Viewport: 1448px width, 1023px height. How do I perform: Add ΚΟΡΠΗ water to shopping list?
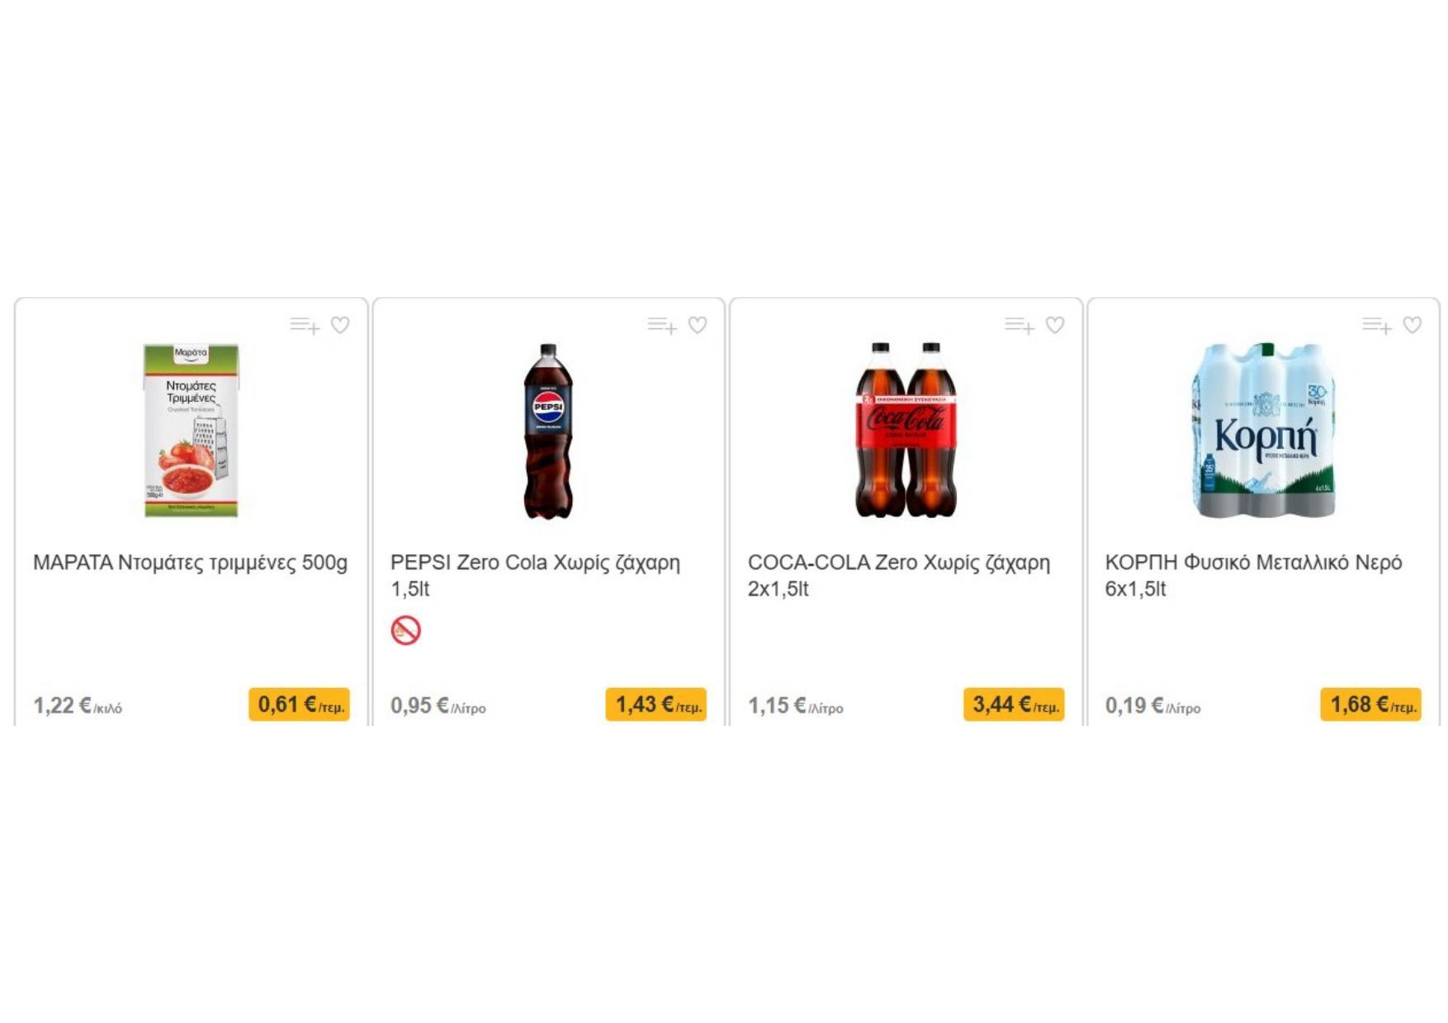point(1376,326)
